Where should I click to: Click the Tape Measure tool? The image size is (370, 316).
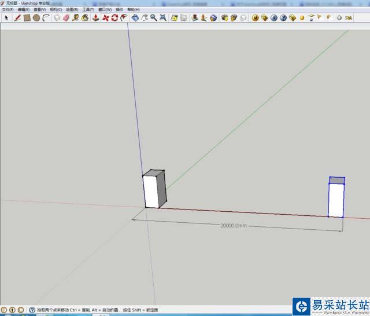pyautogui.click(x=75, y=17)
